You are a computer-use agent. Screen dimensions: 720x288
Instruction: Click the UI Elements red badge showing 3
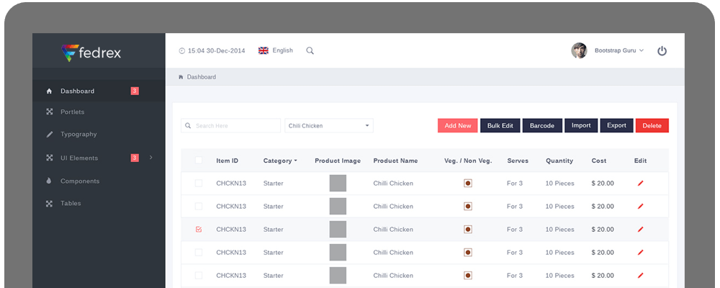[135, 158]
